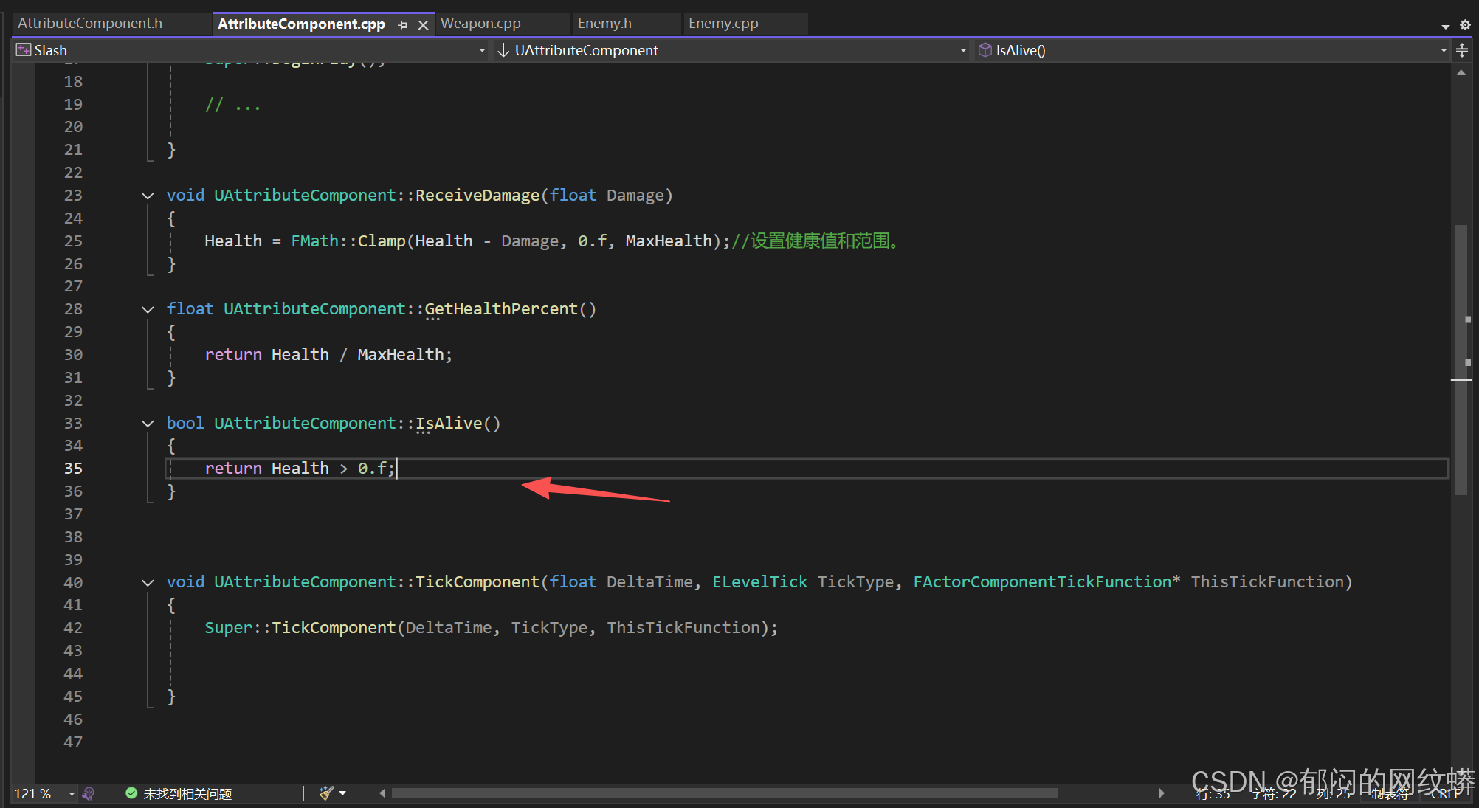
Task: Open the 121 % zoom level dropdown
Action: (72, 794)
